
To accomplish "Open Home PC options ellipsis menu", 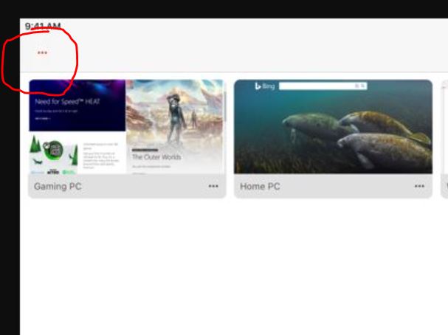I will [x=419, y=186].
